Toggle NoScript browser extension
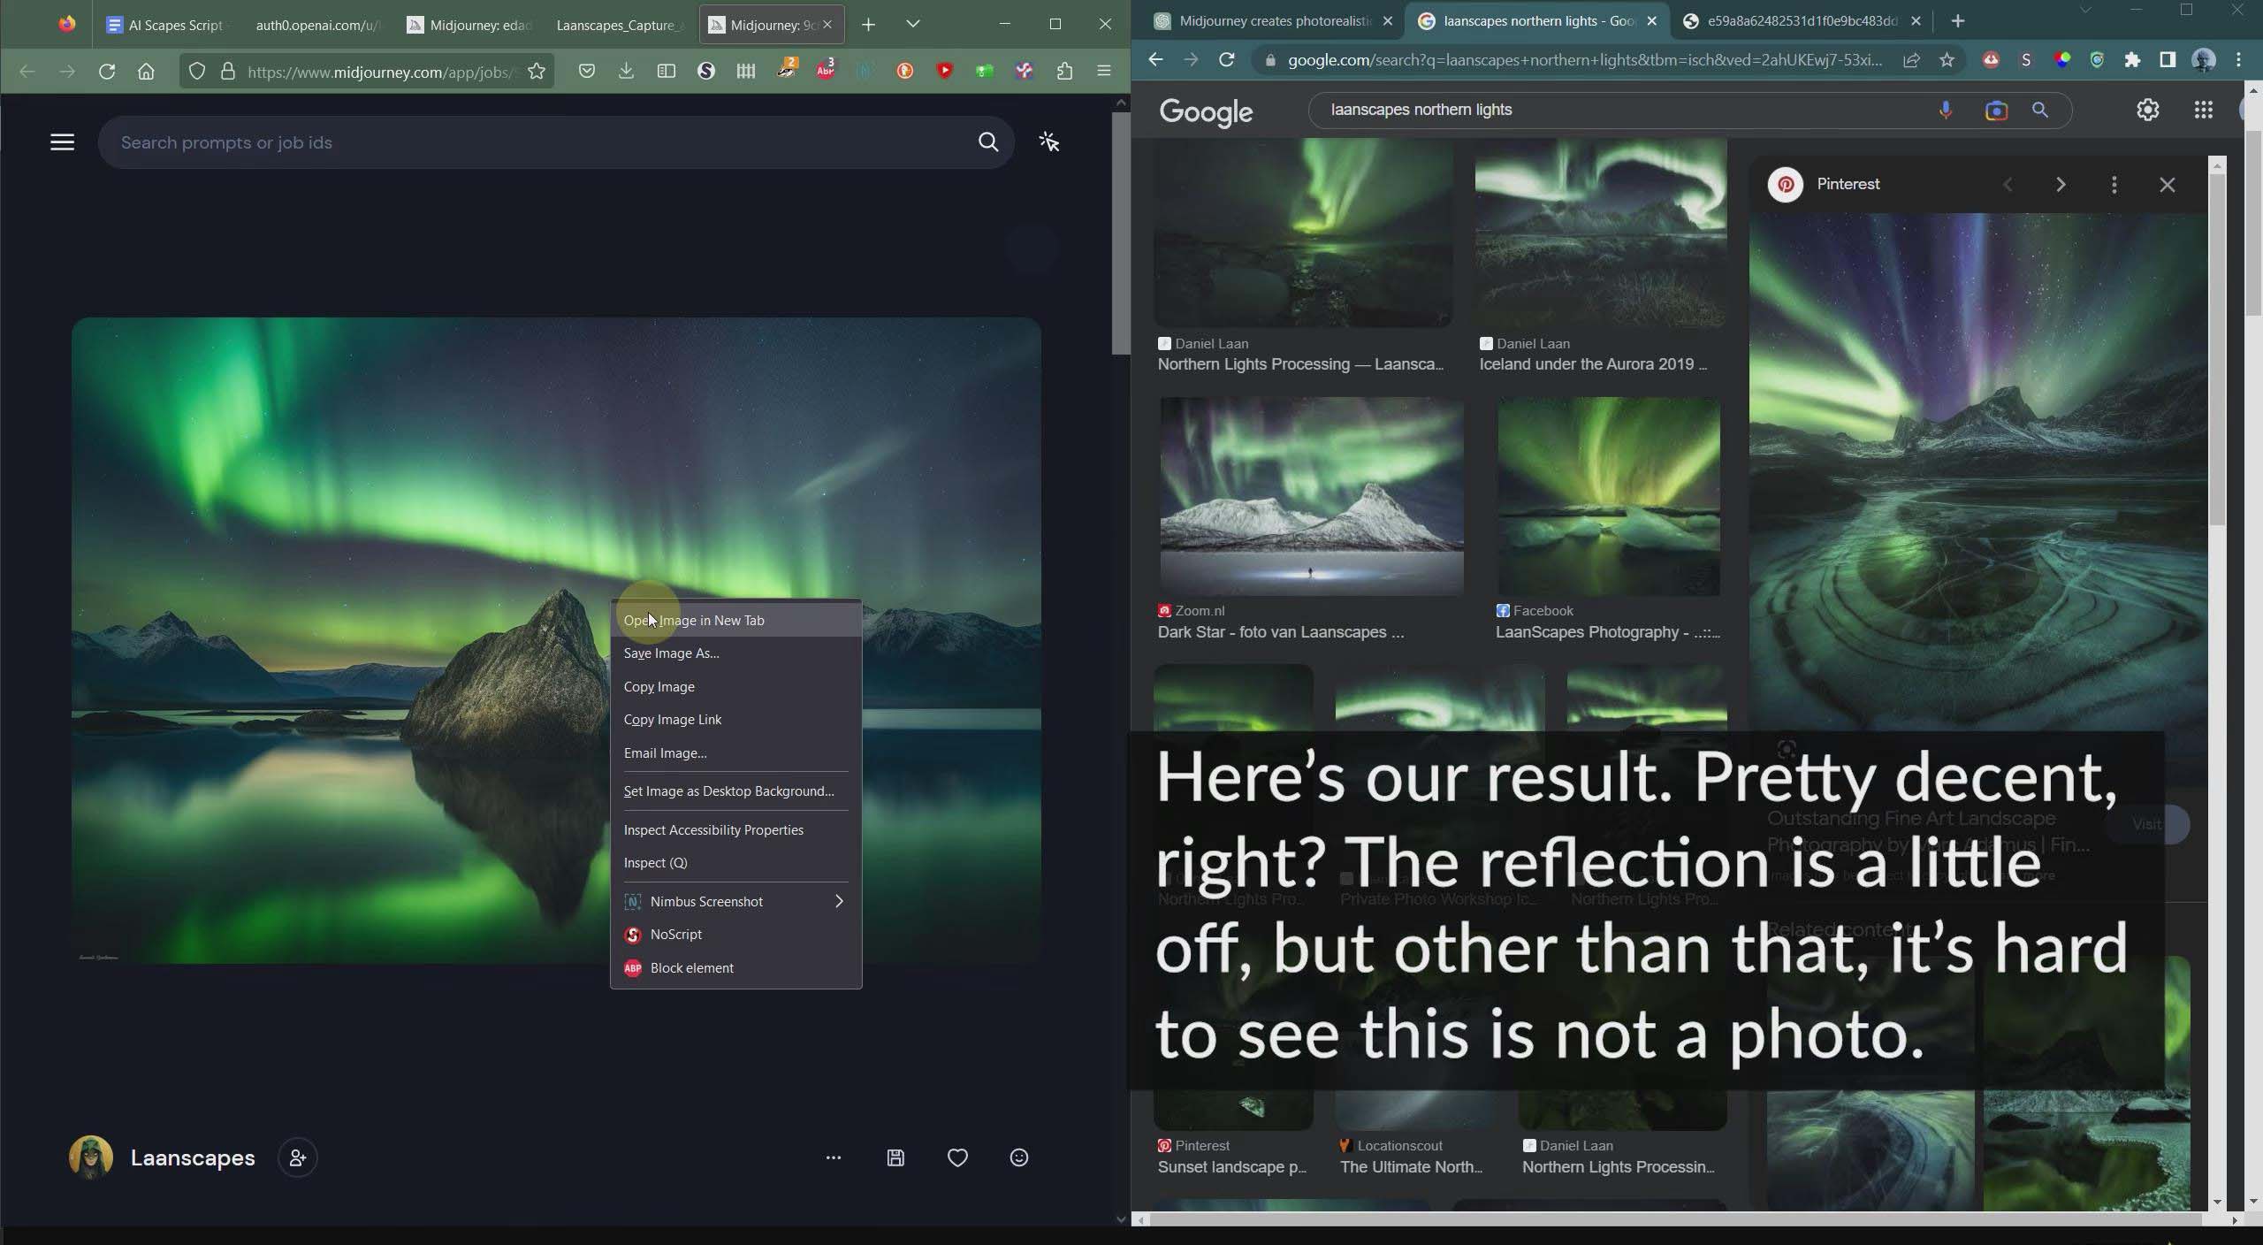Viewport: 2263px width, 1245px height. [x=674, y=934]
